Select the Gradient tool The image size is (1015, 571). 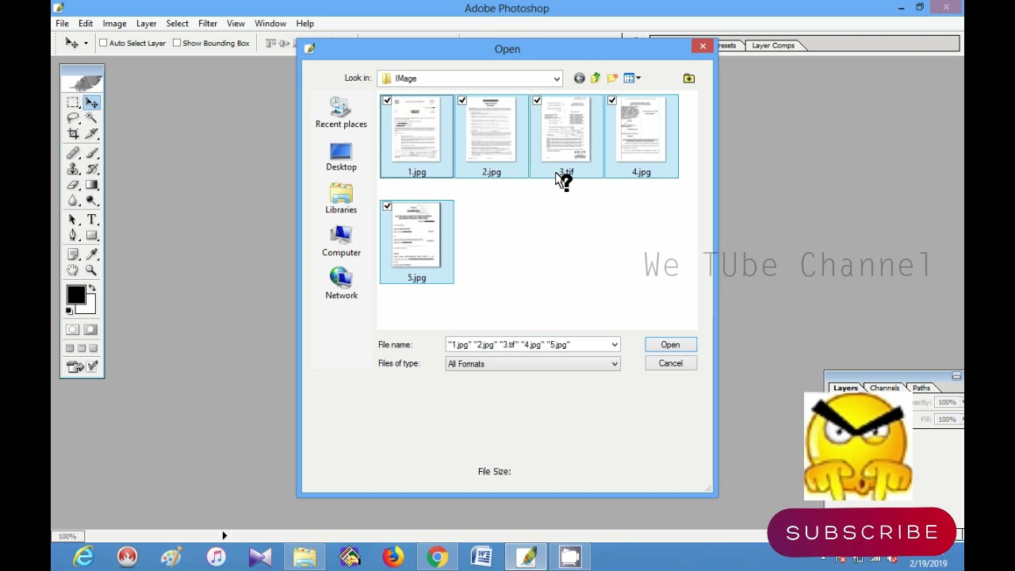[x=92, y=185]
